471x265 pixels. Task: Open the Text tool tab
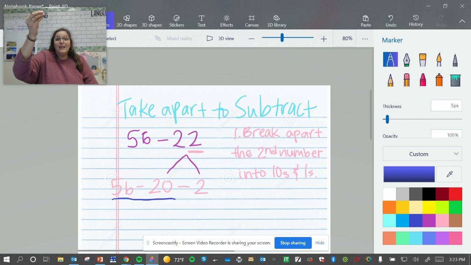point(202,21)
